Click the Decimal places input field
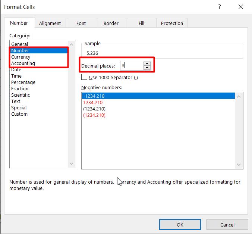 pyautogui.click(x=131, y=66)
